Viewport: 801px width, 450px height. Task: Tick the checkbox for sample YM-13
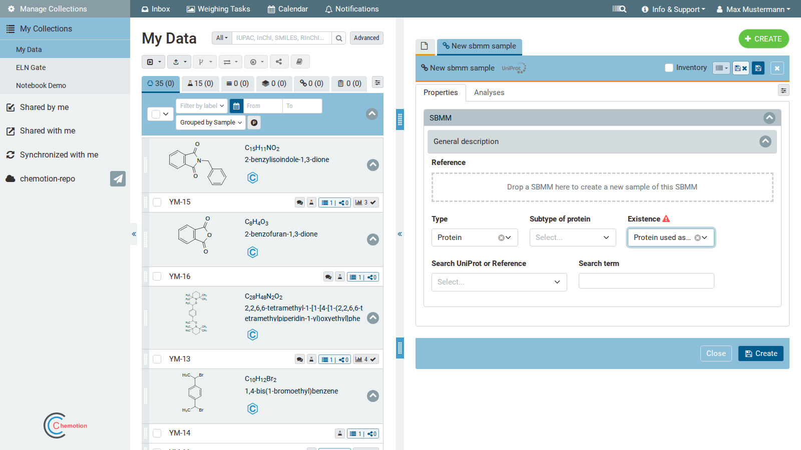(x=157, y=359)
